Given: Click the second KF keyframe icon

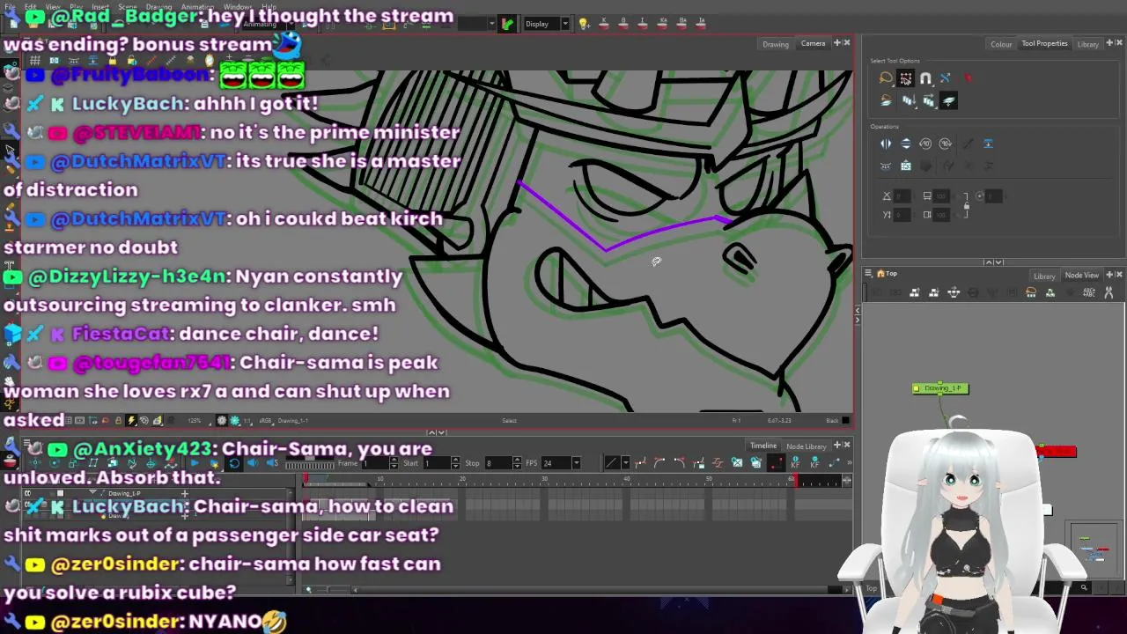Looking at the screenshot, I should click(814, 463).
